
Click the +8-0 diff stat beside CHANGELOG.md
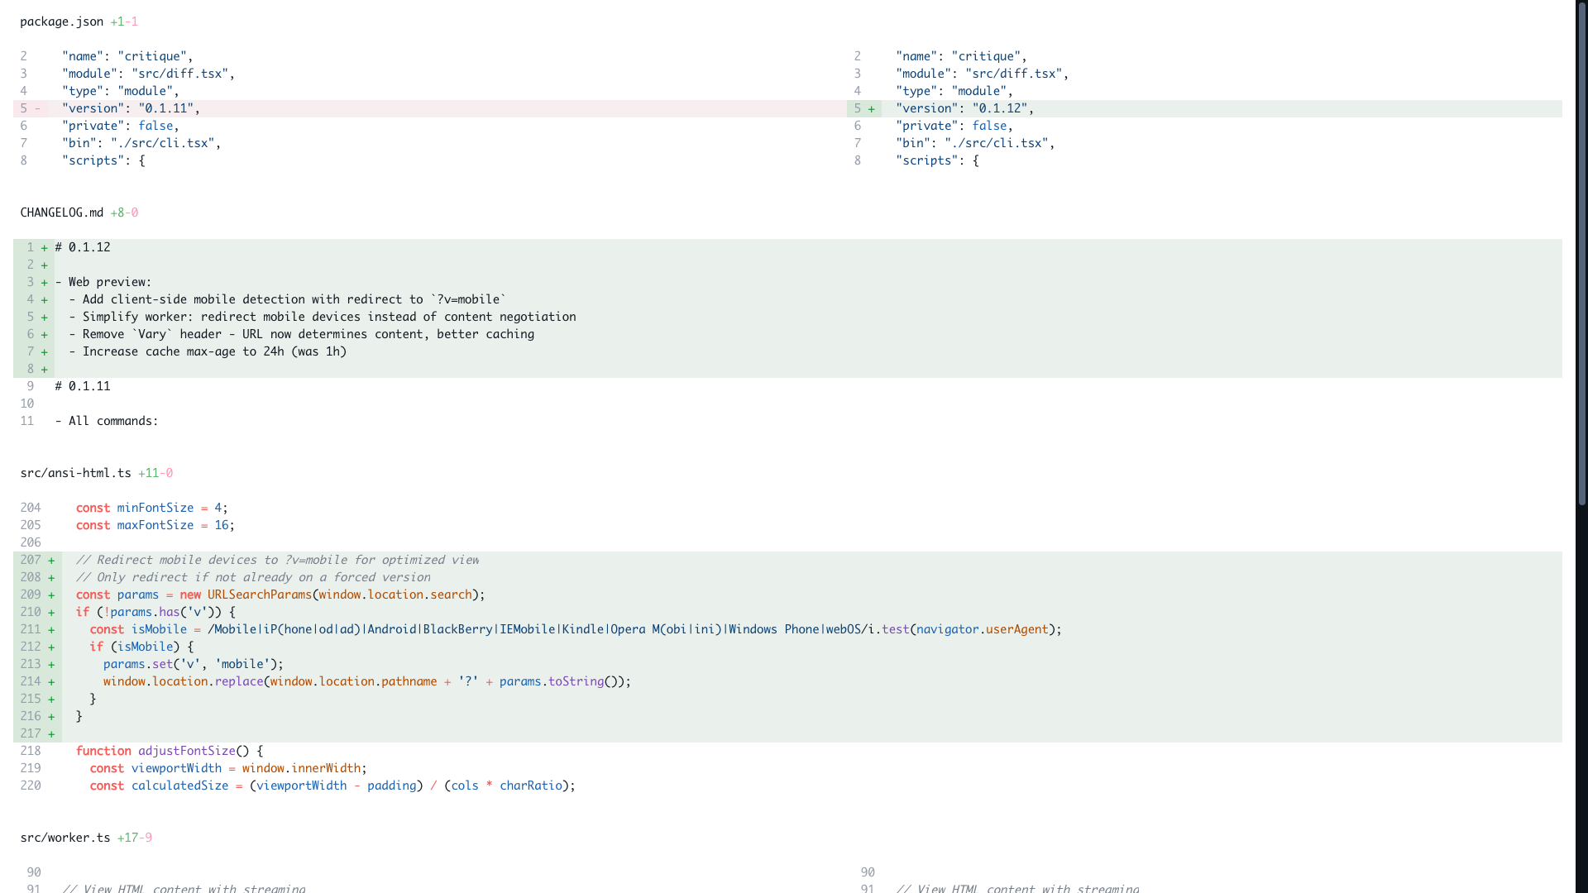pyautogui.click(x=123, y=213)
